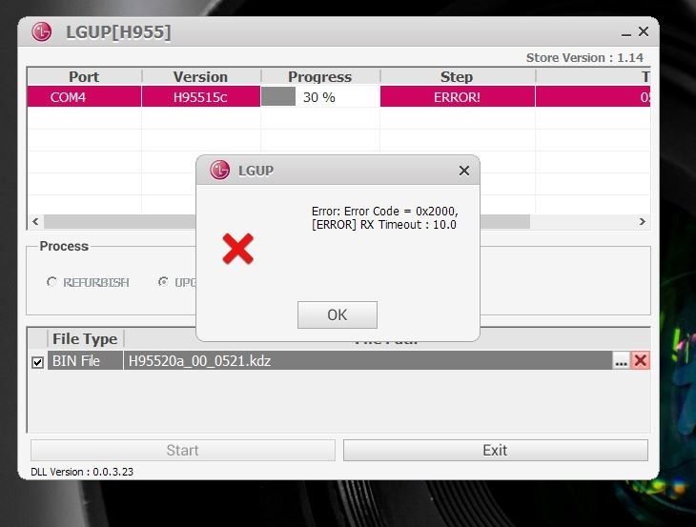The image size is (696, 527).
Task: Minimize the LGUP[H955] window
Action: 625,33
